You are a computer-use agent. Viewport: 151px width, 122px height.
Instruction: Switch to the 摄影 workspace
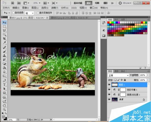[x=105, y=3]
